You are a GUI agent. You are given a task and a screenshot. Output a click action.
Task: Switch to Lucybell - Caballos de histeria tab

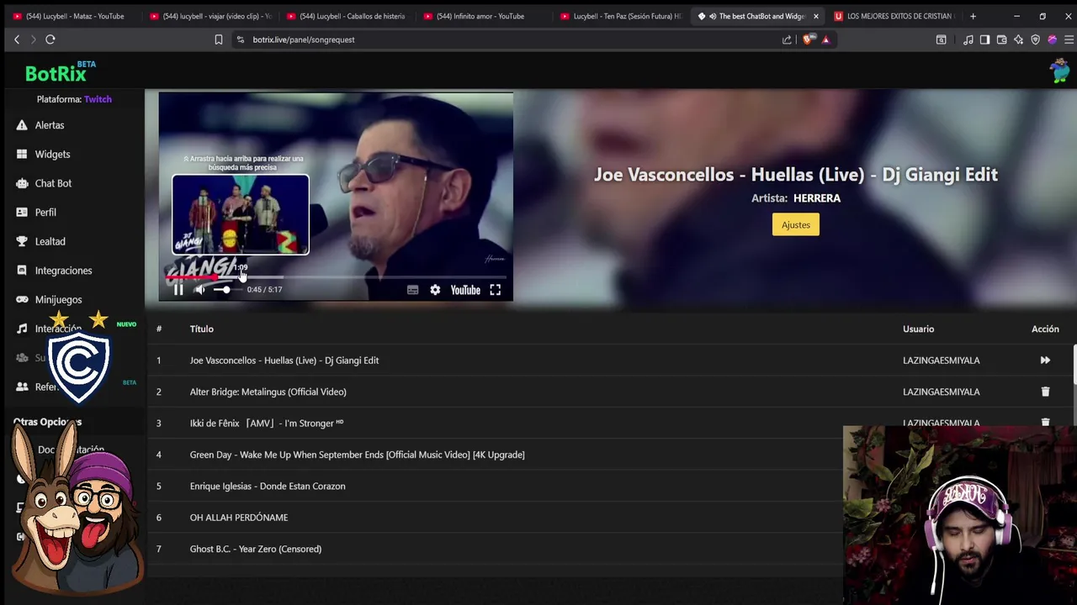(347, 16)
